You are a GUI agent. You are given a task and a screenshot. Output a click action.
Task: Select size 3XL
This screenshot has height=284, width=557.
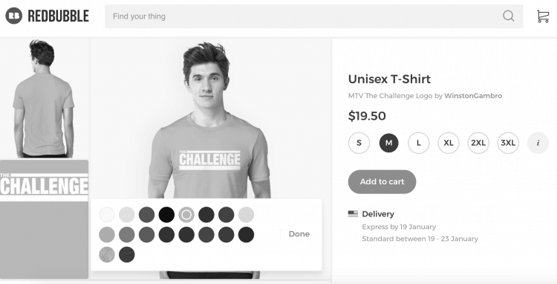tap(508, 143)
